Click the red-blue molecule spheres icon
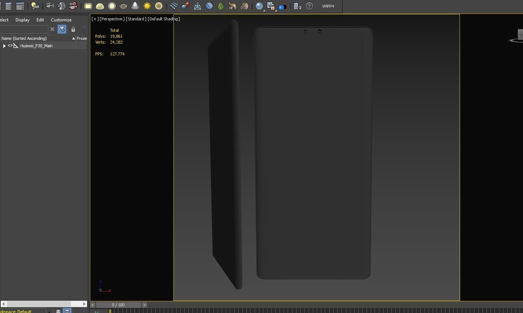The width and height of the screenshot is (523, 313). (186, 6)
